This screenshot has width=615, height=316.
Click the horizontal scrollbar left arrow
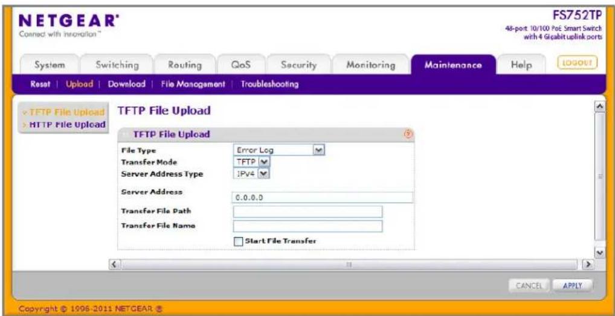[x=114, y=264]
